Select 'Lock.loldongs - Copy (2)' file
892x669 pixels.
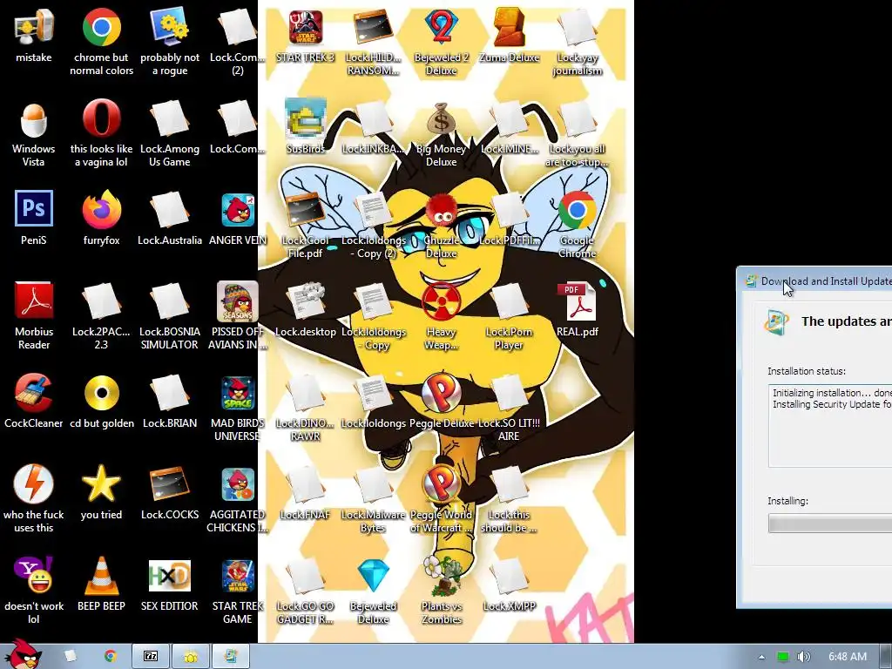coord(373,210)
